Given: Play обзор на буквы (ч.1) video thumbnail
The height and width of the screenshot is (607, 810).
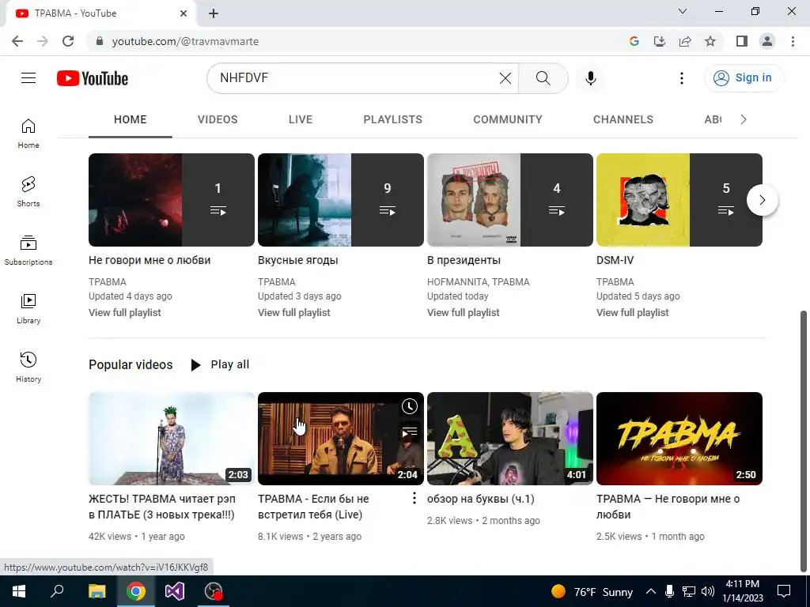Looking at the screenshot, I should tap(510, 439).
